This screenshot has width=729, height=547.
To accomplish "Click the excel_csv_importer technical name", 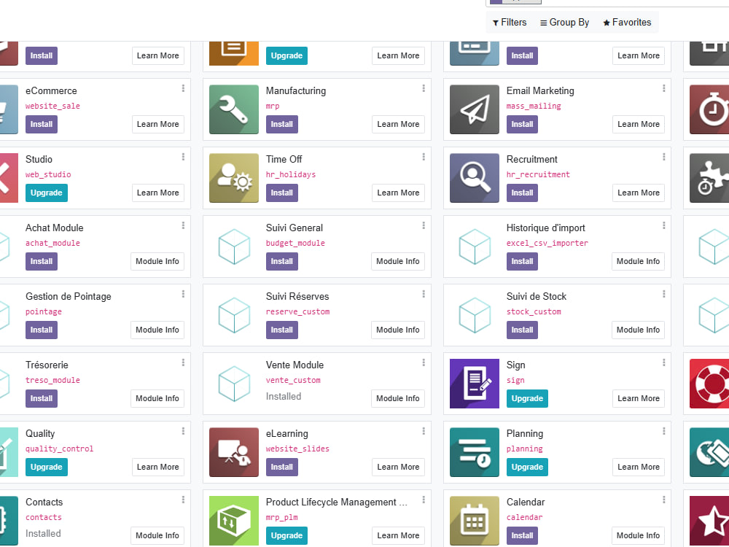I will tap(547, 243).
